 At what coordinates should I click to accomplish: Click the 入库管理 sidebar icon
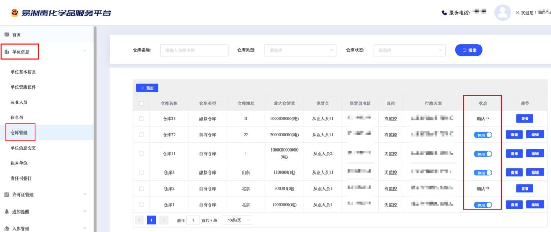pyautogui.click(x=6, y=228)
